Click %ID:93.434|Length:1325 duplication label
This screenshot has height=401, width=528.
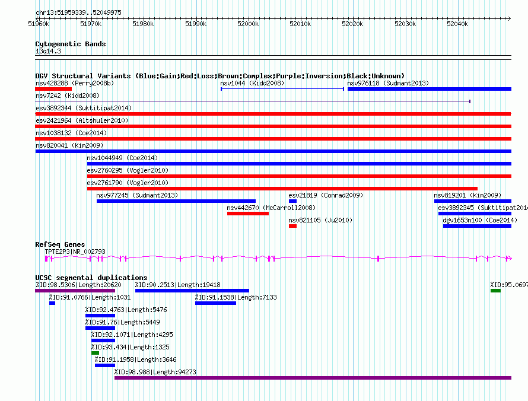tap(131, 347)
